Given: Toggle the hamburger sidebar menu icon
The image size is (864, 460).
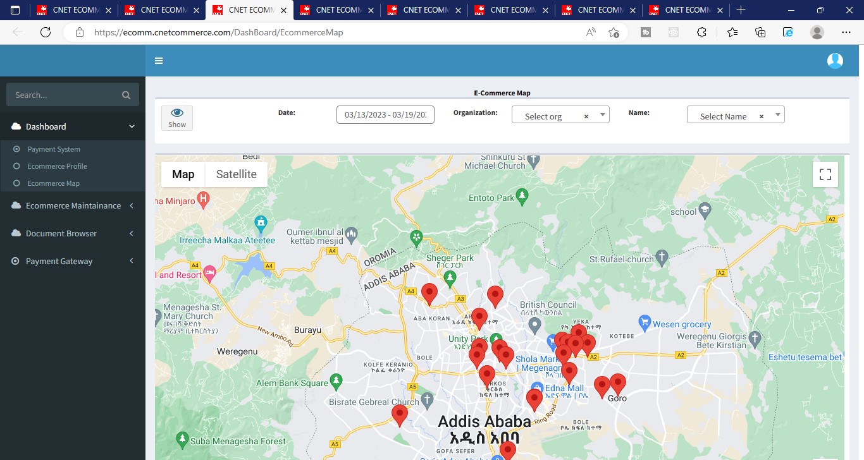Looking at the screenshot, I should (x=159, y=61).
